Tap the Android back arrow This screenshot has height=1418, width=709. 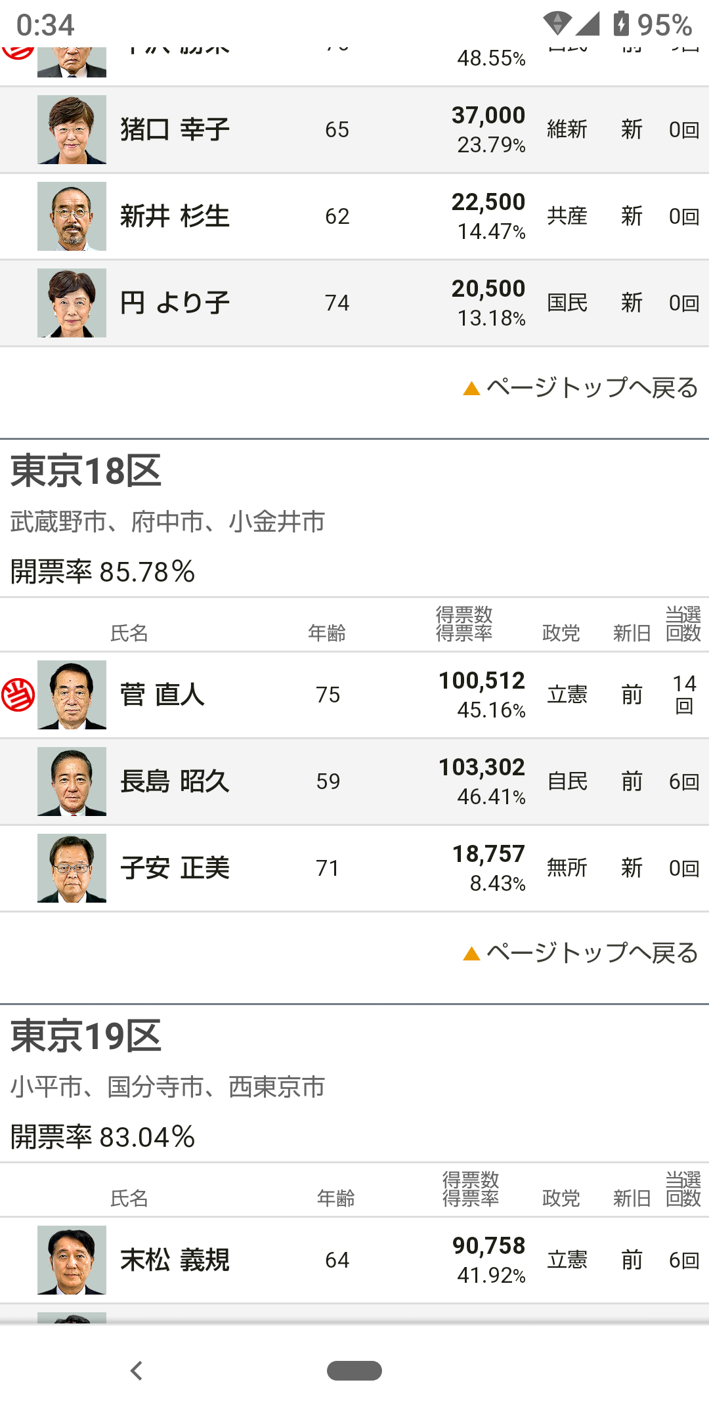click(137, 1371)
